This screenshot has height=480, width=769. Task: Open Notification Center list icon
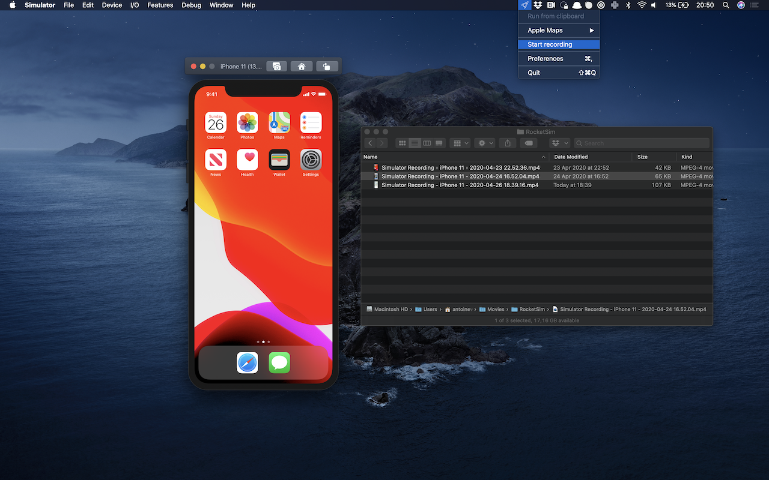point(755,5)
